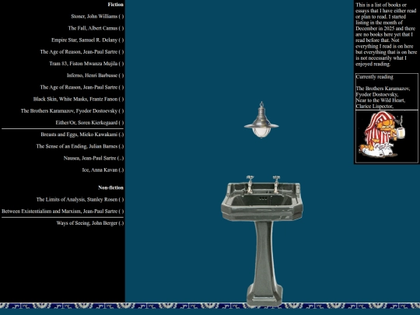
Task: Click "Black Skin, White Masks, Frantz Fanon"
Action: (79, 99)
